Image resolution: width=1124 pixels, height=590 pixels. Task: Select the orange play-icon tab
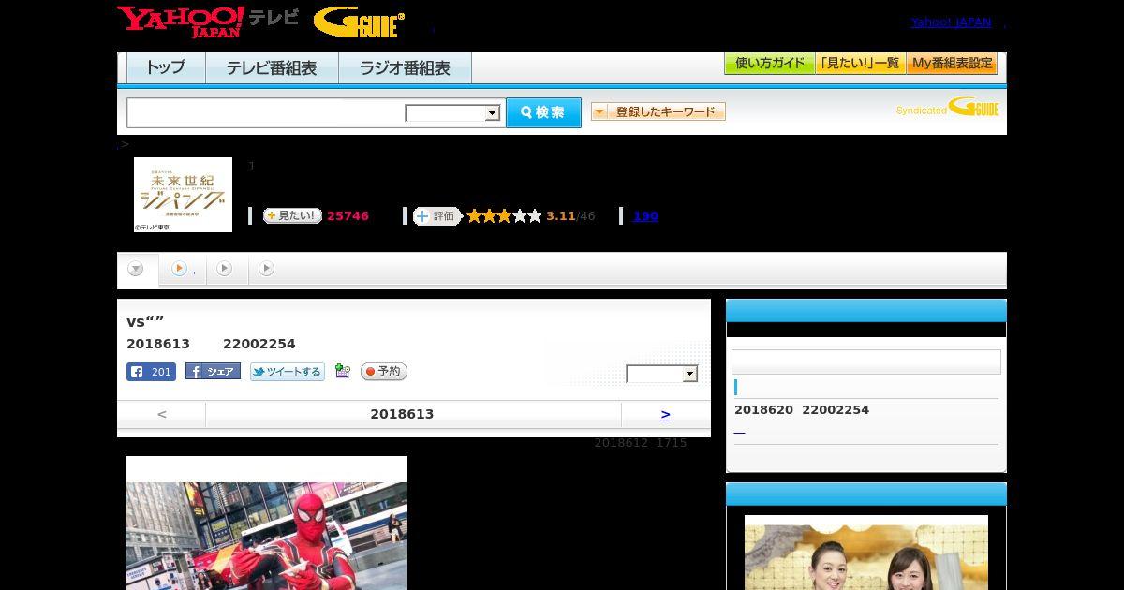pyautogui.click(x=183, y=269)
